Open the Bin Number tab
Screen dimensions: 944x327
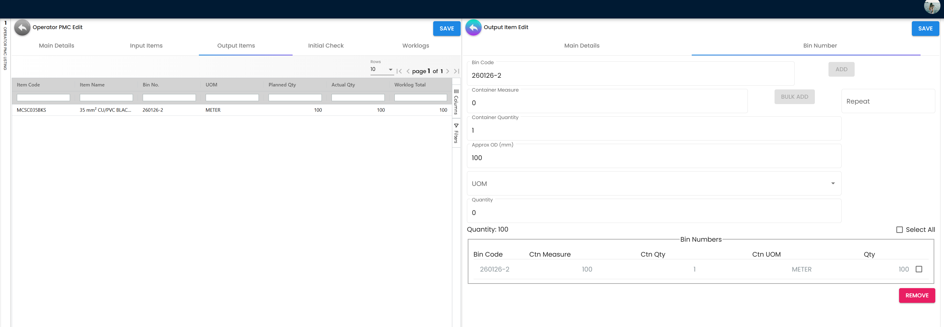(x=820, y=46)
